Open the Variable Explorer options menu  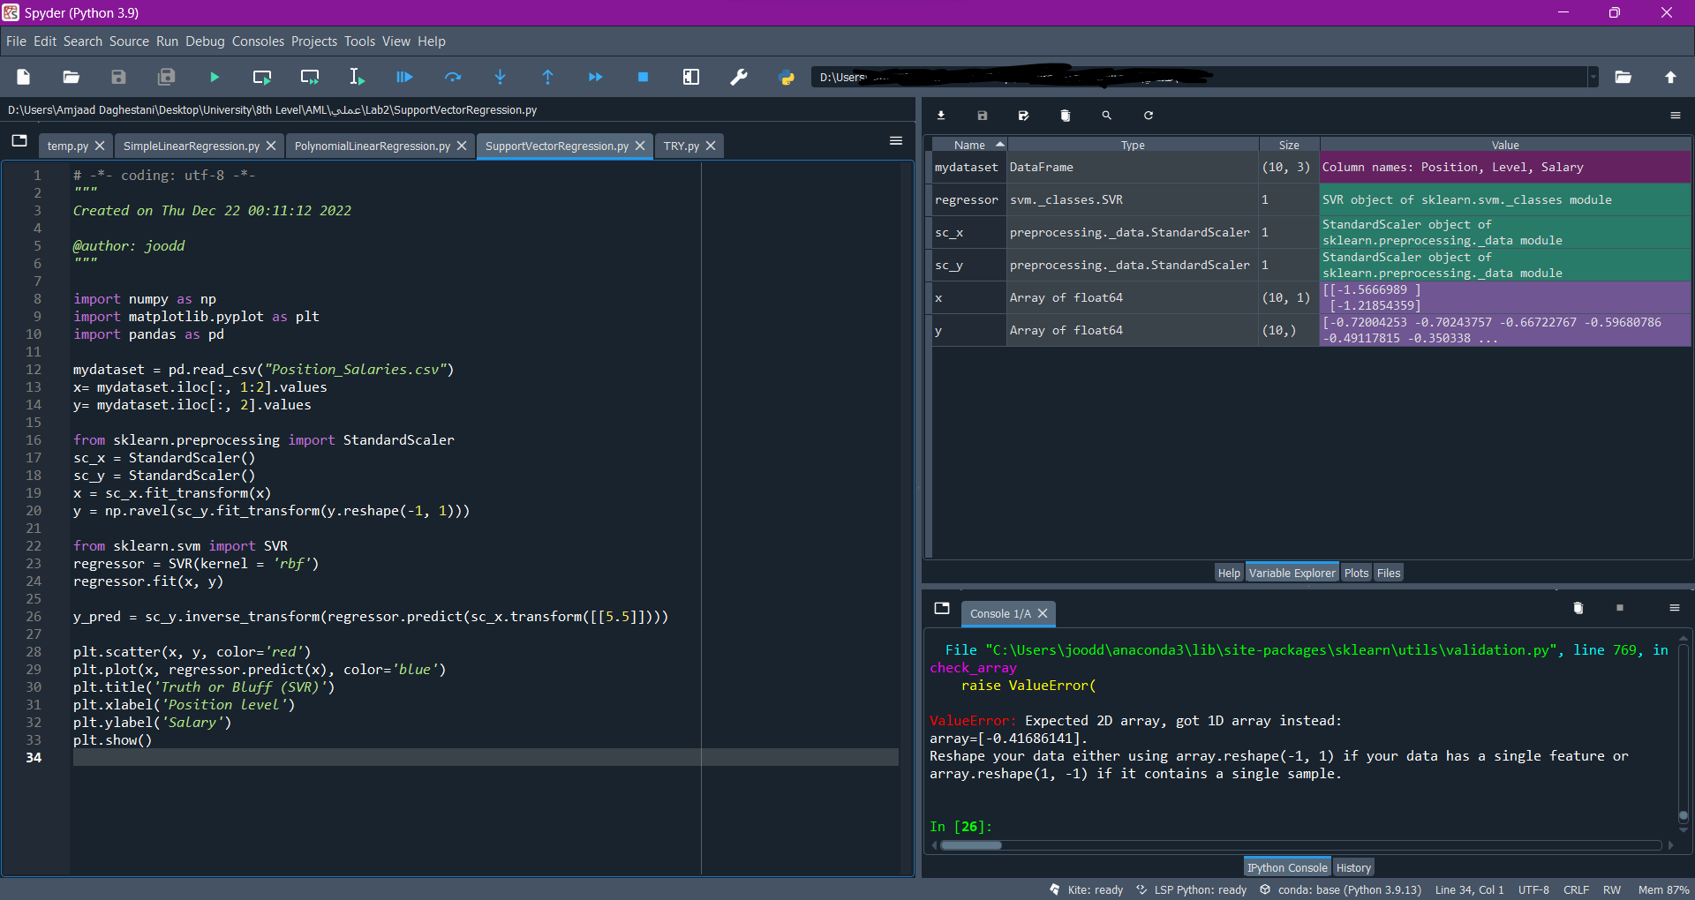coord(1675,116)
